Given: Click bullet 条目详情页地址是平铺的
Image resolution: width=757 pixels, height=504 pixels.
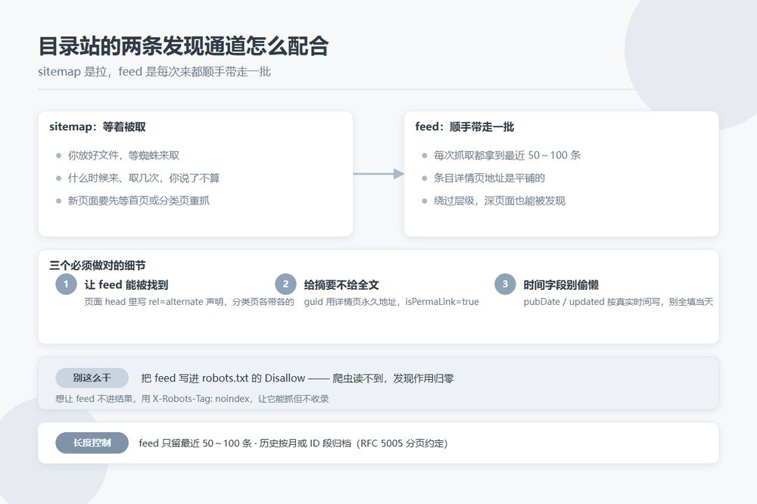Looking at the screenshot, I should [x=489, y=178].
